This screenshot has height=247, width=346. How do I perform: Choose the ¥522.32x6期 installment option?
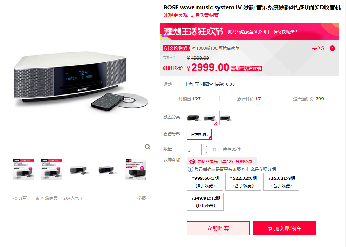243,182
